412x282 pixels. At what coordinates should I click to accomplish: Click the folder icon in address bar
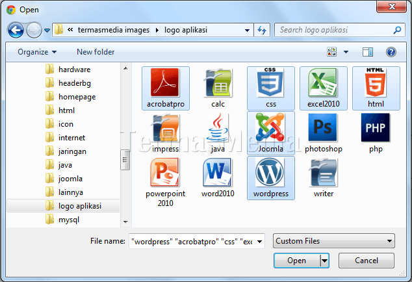[x=59, y=30]
